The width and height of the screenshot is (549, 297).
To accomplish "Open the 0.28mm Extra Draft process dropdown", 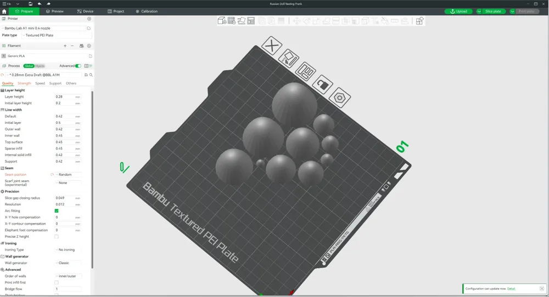I will click(44, 75).
